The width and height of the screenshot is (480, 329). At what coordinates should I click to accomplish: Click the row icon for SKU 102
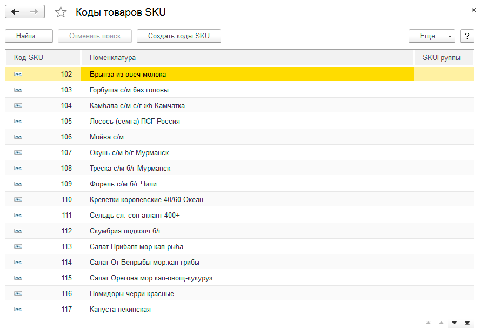point(18,74)
